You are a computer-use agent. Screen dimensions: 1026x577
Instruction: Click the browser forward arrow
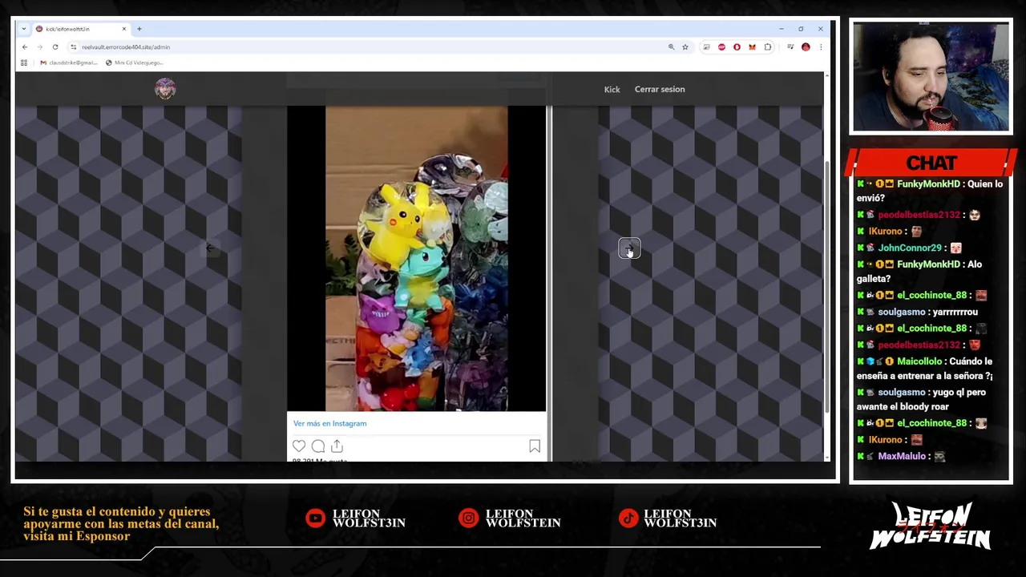point(39,47)
